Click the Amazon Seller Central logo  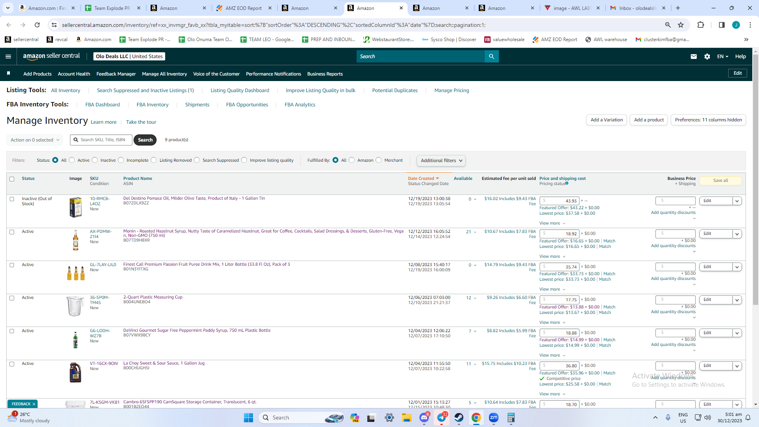point(51,56)
